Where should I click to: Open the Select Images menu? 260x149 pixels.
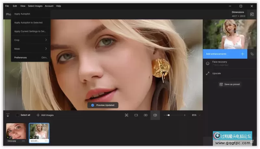tap(35, 6)
